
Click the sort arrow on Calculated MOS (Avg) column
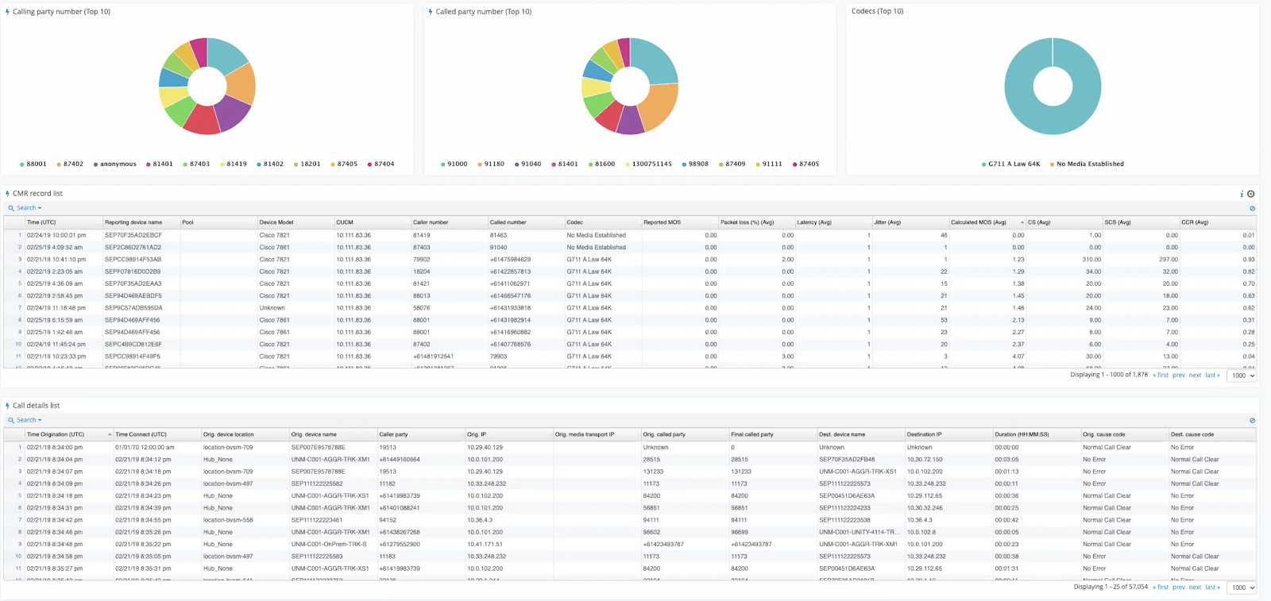[1022, 222]
